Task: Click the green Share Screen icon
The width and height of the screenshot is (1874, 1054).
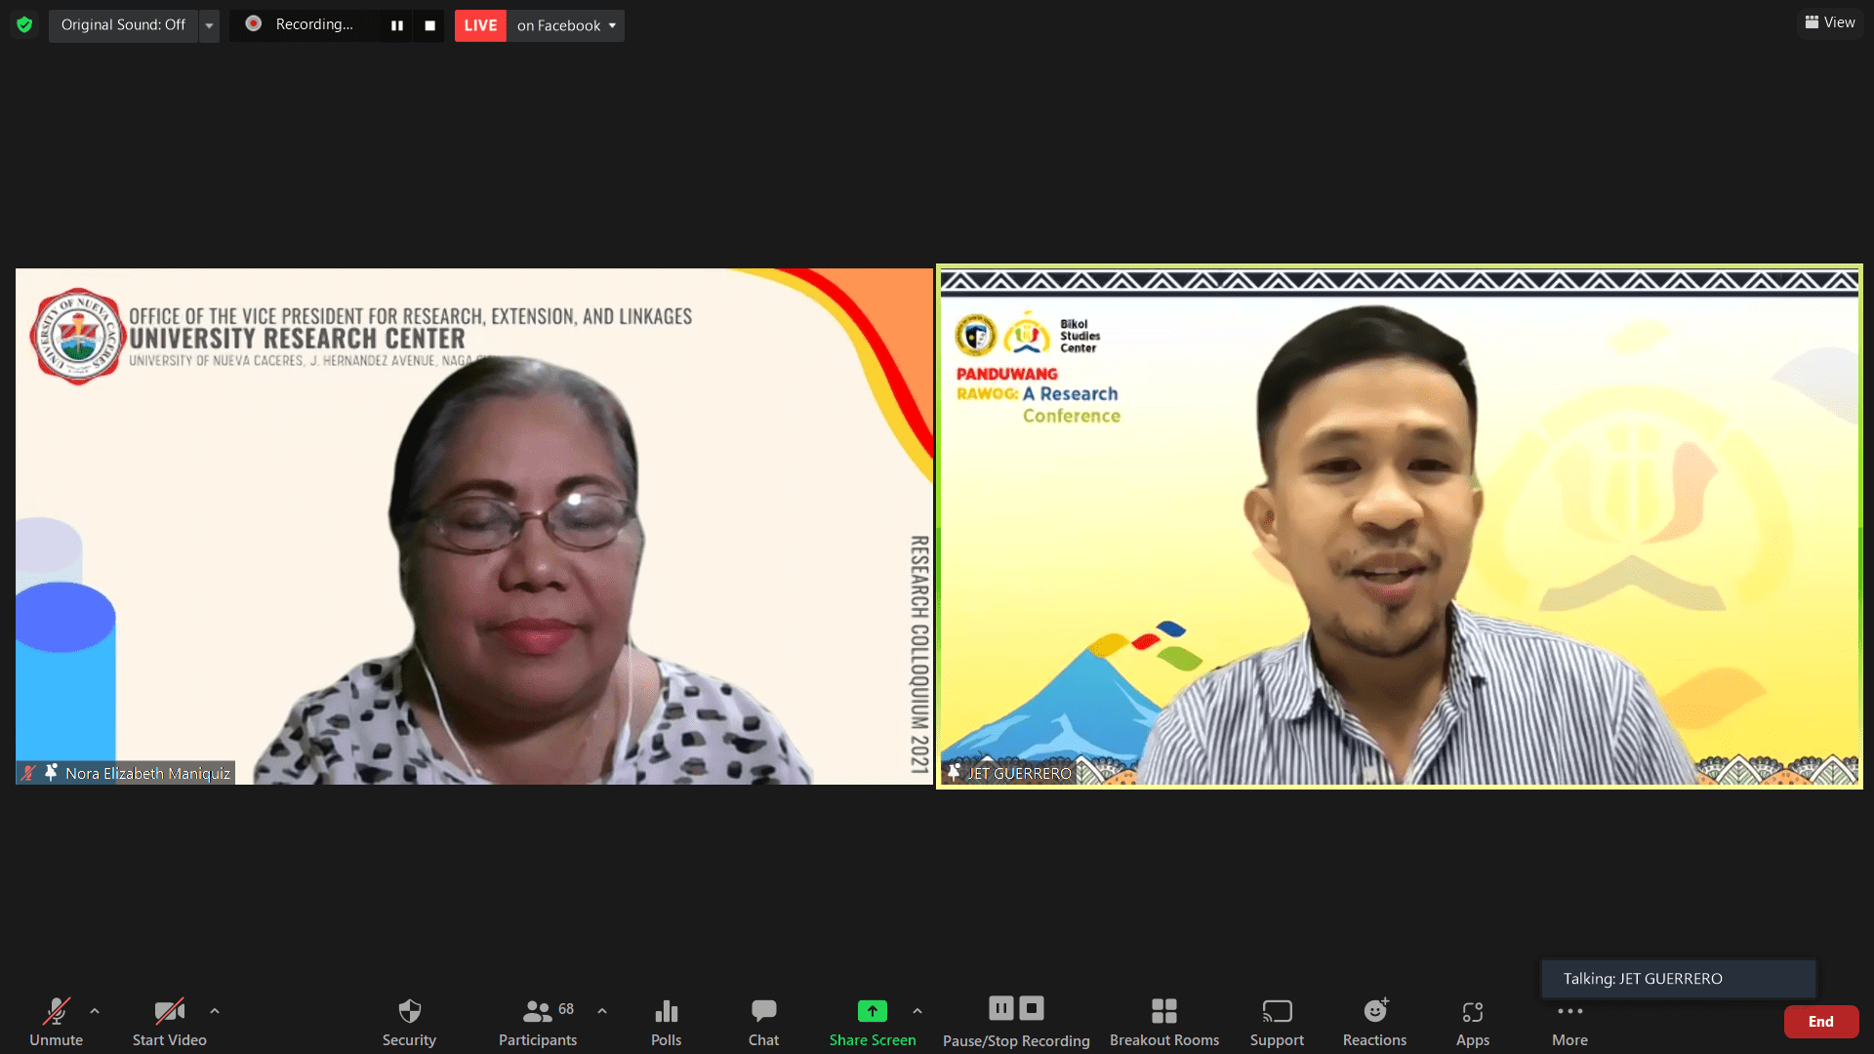Action: [x=872, y=1011]
